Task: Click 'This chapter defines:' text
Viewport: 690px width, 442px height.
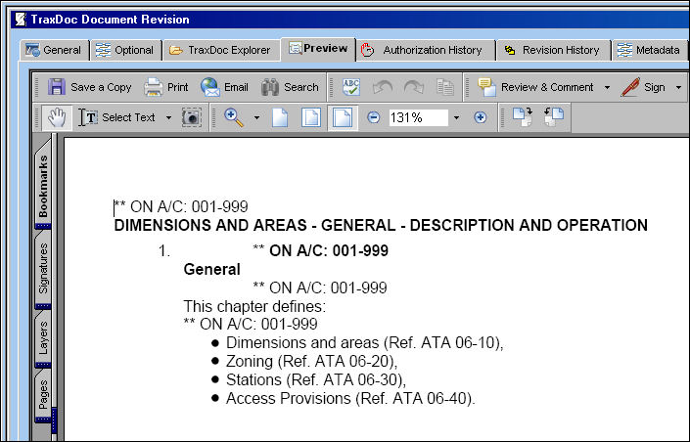Action: [254, 306]
